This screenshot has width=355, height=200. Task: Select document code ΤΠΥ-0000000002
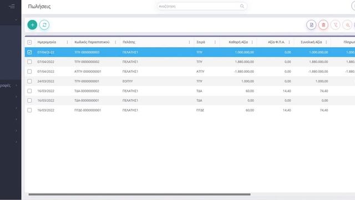click(x=87, y=62)
